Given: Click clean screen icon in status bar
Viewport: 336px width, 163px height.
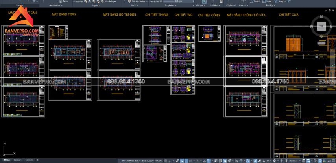Looking at the screenshot, I should pyautogui.click(x=329, y=161).
